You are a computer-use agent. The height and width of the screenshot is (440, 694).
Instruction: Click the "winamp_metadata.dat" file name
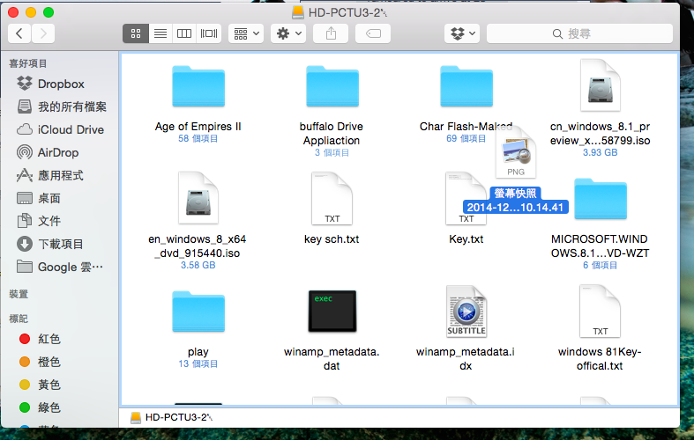click(x=332, y=359)
